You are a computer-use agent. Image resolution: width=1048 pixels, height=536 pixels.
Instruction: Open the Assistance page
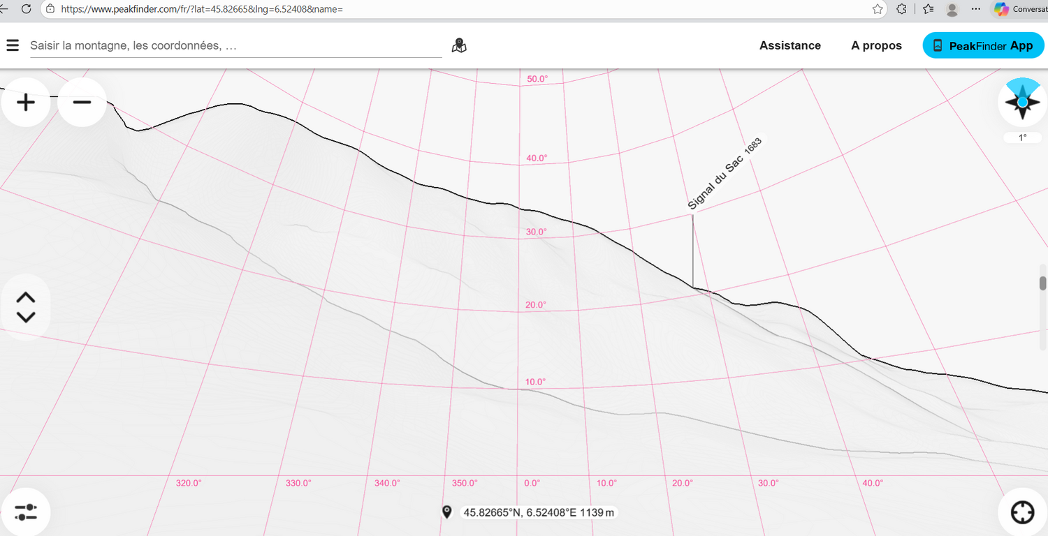coord(790,45)
